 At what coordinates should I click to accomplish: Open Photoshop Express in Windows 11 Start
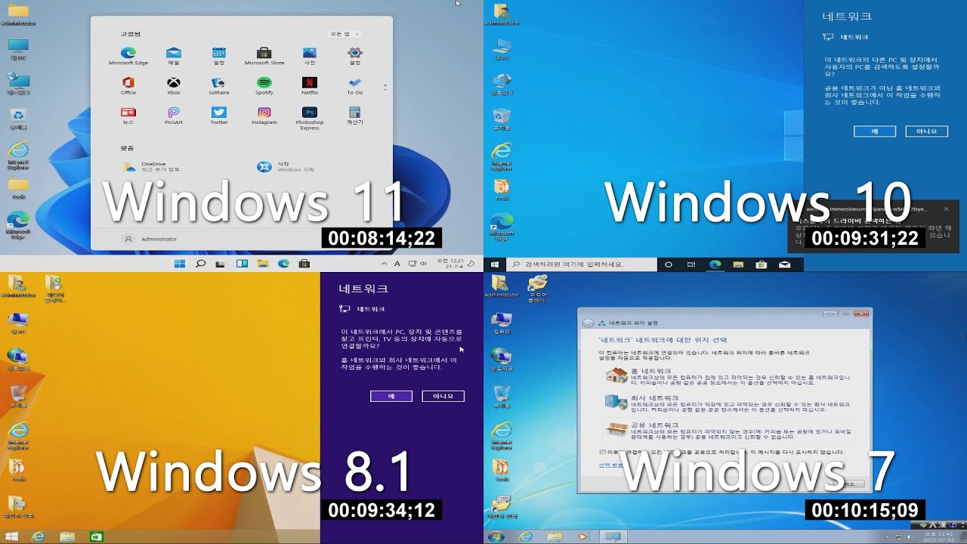point(310,118)
